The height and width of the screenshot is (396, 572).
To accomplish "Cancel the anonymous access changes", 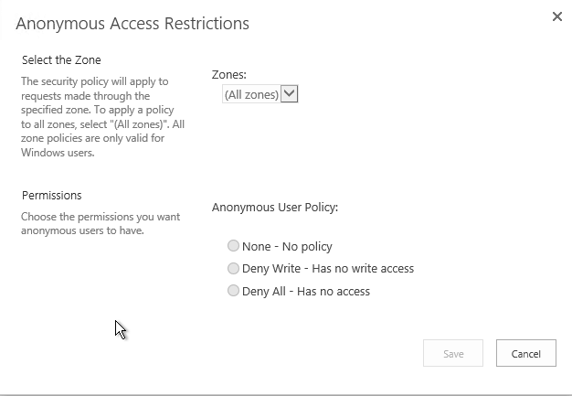I will pyautogui.click(x=525, y=354).
